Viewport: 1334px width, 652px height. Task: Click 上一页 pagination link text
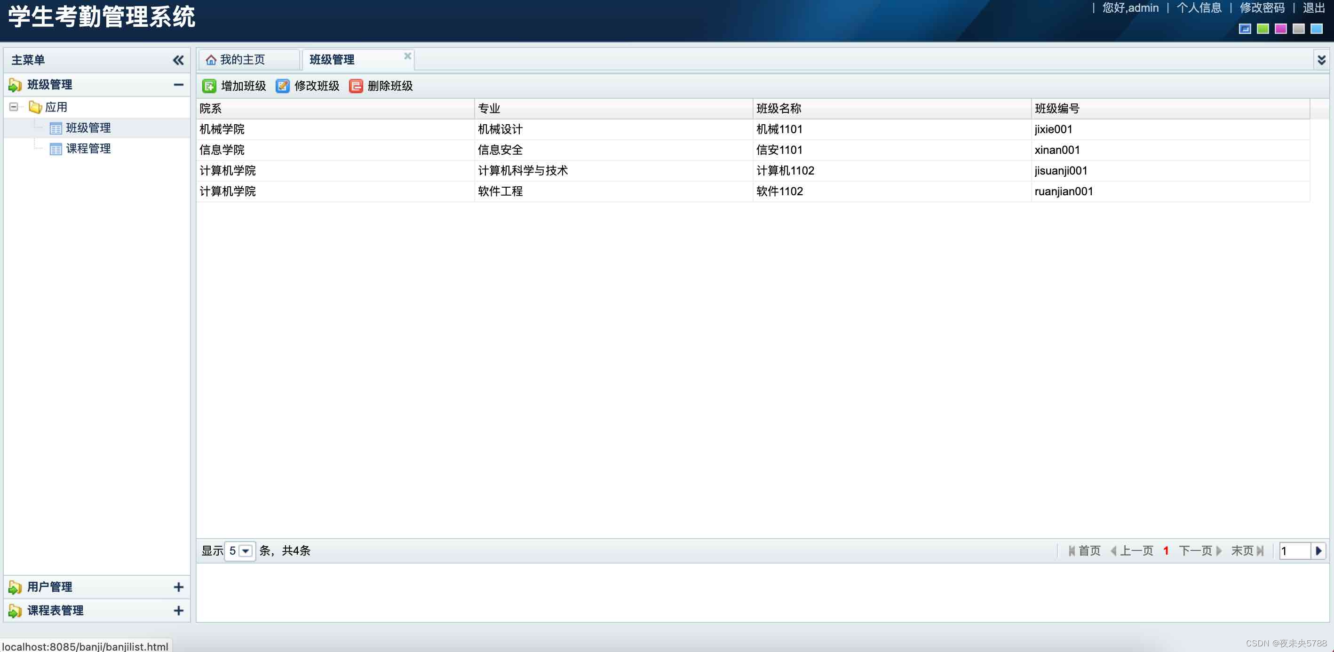(x=1137, y=551)
